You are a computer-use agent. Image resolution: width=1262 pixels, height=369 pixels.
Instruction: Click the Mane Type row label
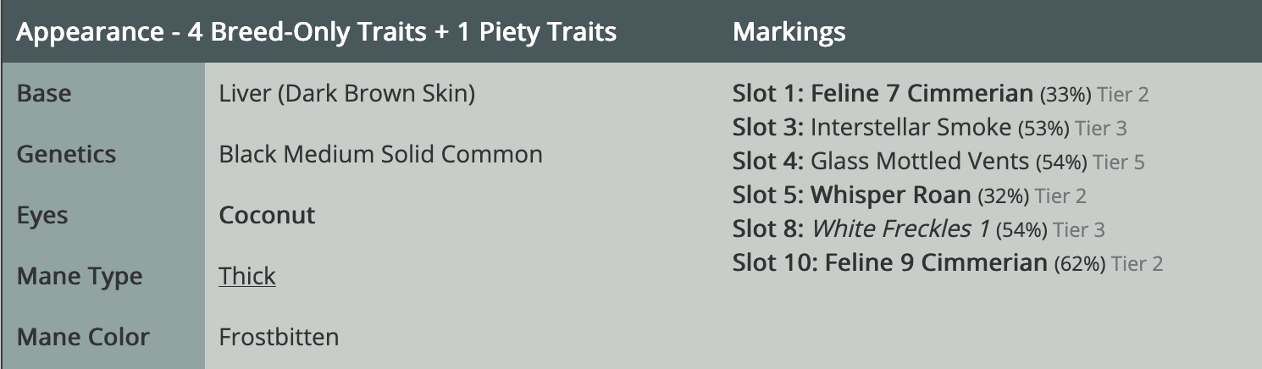[x=80, y=276]
